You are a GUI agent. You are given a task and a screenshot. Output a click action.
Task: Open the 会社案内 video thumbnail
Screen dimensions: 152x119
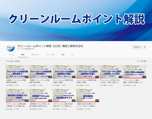[x=88, y=96]
